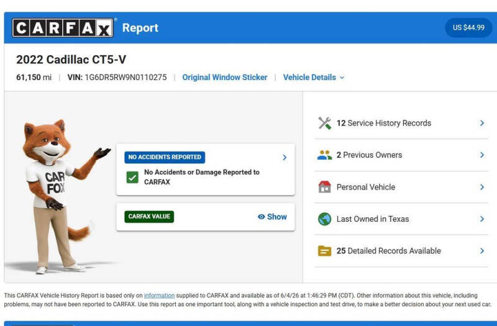The width and height of the screenshot is (497, 326).
Task: Expand the Vehicle Details dropdown
Action: coord(314,77)
